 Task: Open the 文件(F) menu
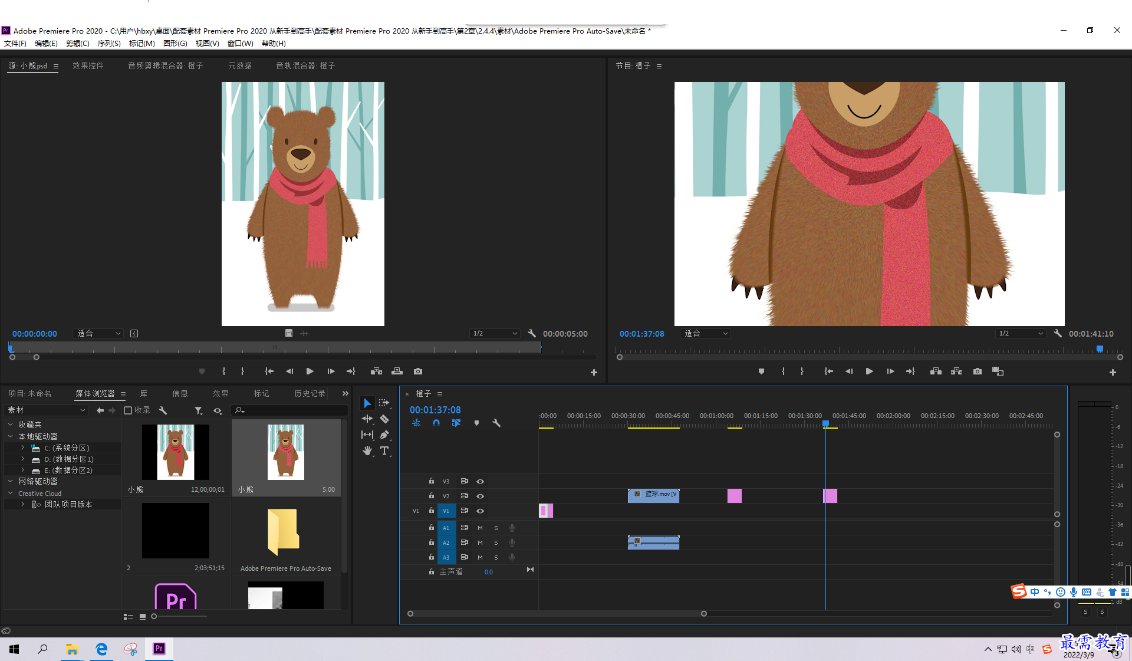coord(15,43)
